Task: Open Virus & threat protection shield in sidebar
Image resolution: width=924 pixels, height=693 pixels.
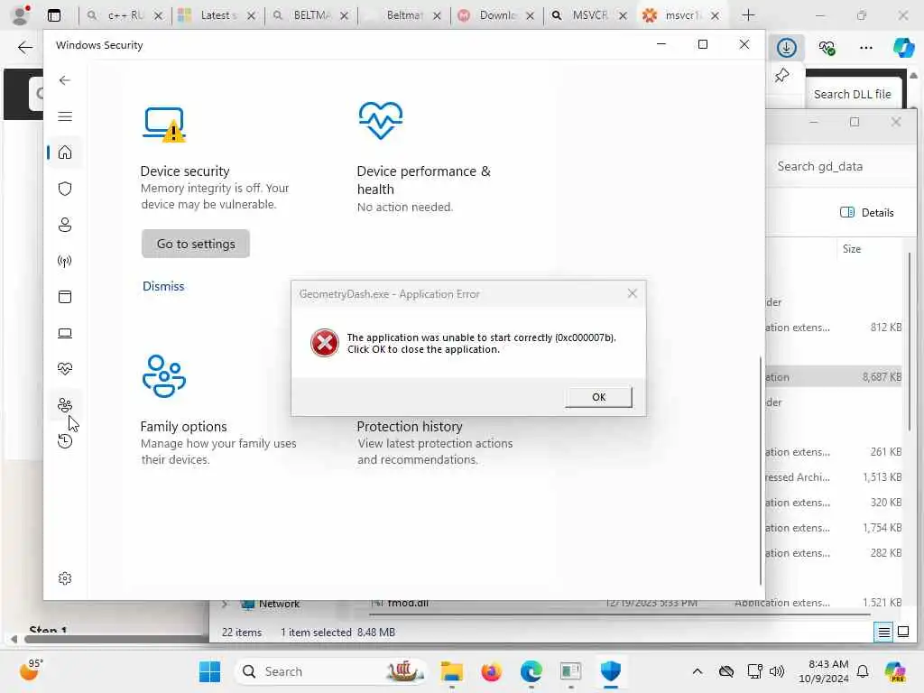Action: (65, 189)
